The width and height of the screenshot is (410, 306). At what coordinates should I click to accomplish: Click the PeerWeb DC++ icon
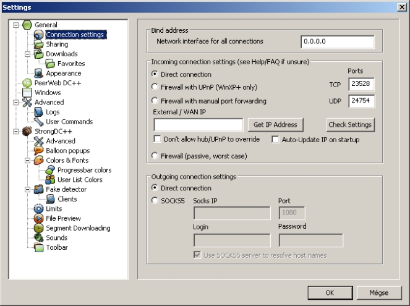(27, 83)
